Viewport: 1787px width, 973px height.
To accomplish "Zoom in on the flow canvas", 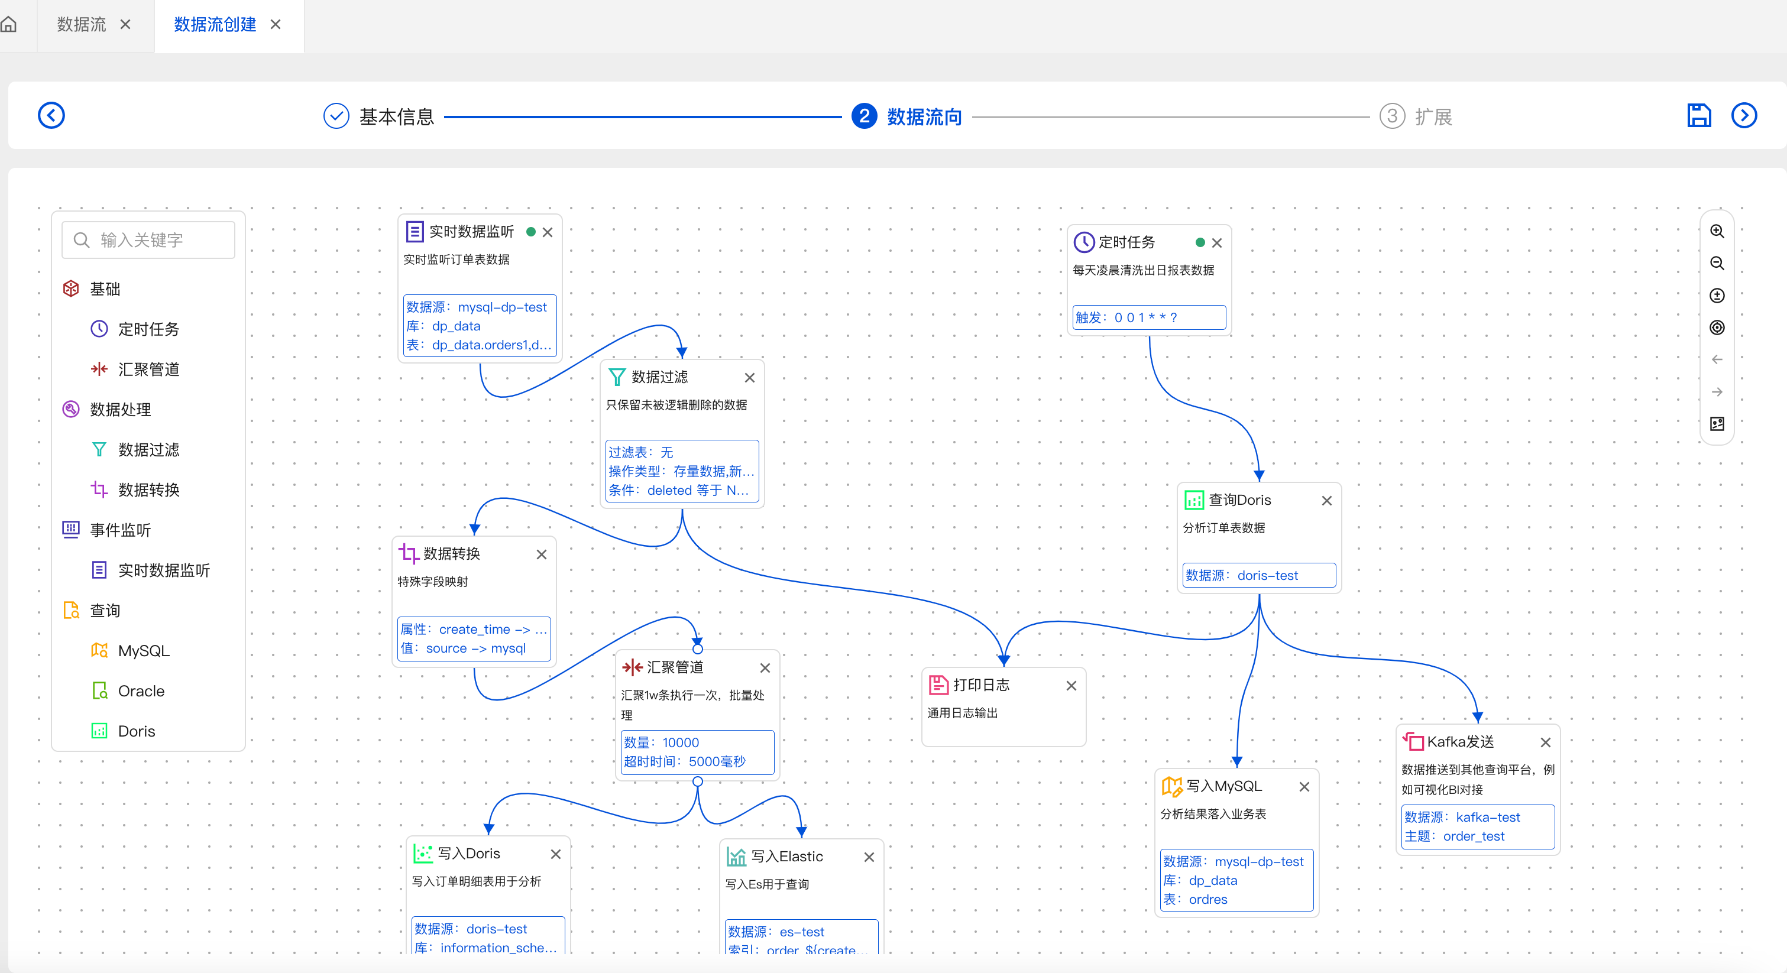I will point(1718,231).
